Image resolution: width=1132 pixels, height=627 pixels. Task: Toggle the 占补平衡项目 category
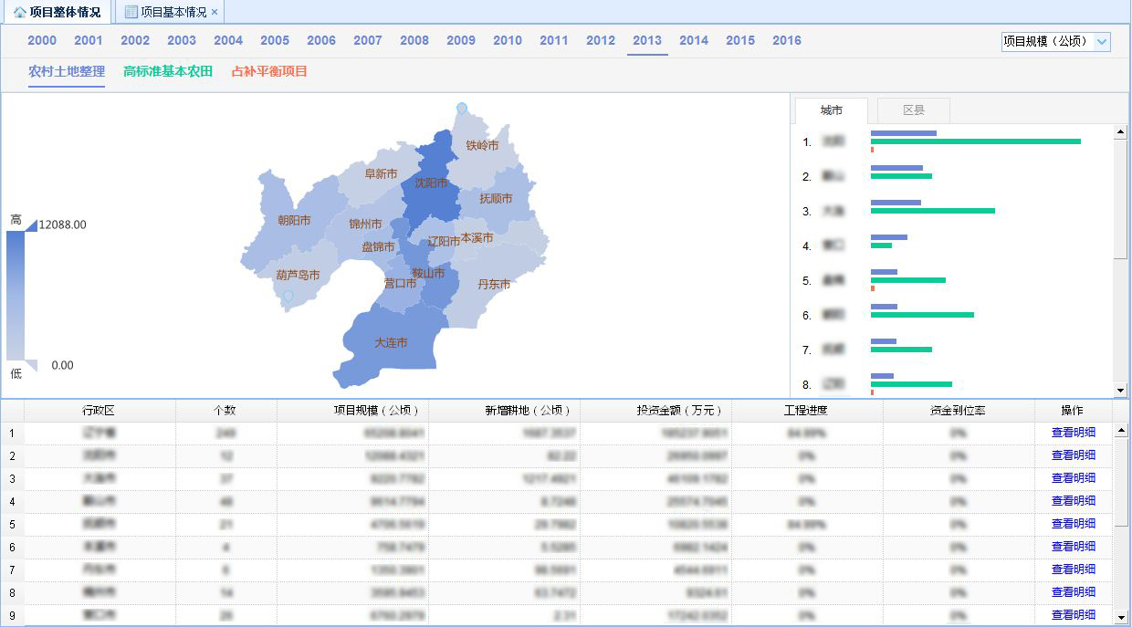[269, 71]
